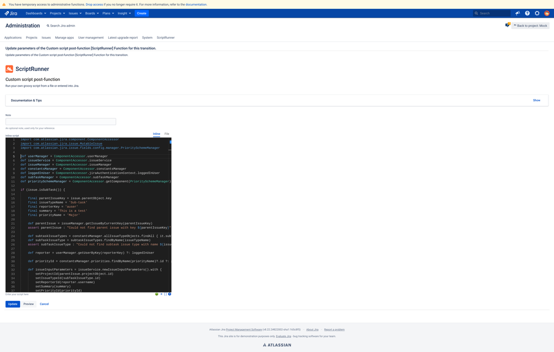Click the line 'final priorityName = Major'
This screenshot has height=352, width=554.
54,215
